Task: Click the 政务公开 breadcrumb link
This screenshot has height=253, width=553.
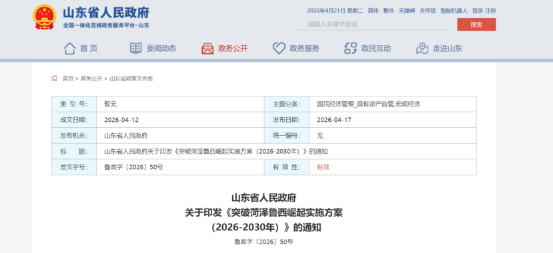Action: pos(91,79)
